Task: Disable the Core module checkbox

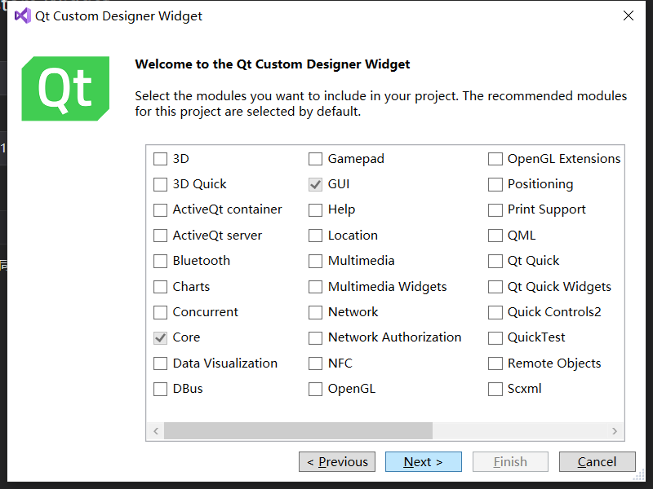Action: pyautogui.click(x=160, y=337)
